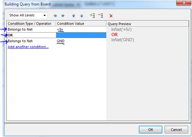The image size is (192, 137).
Task: Move condition up with up arrow
Action: (x=73, y=16)
